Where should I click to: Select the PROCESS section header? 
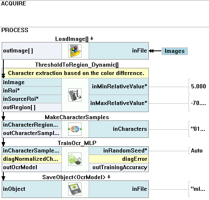tap(15, 30)
